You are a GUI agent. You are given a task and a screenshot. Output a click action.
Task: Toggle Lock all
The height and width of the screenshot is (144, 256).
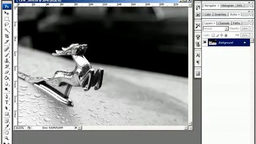point(226,35)
